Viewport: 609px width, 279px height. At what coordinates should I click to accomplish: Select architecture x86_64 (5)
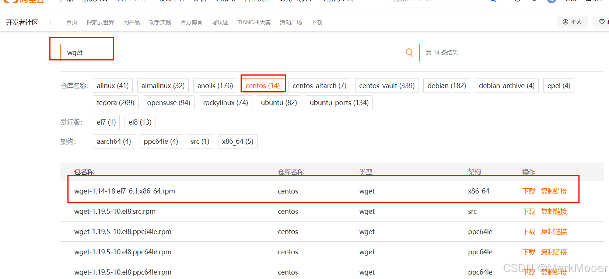coord(238,141)
